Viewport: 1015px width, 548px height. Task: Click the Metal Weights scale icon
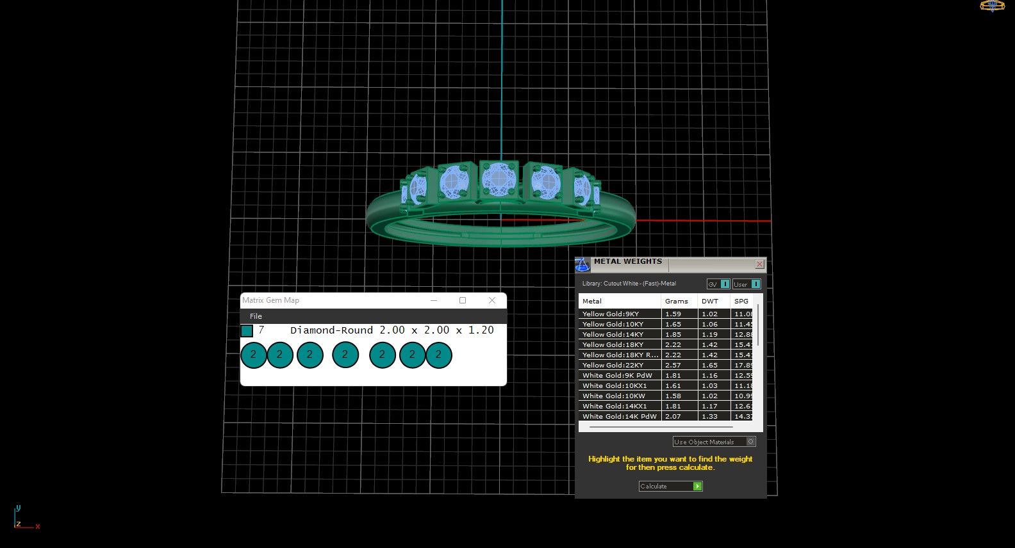(582, 264)
